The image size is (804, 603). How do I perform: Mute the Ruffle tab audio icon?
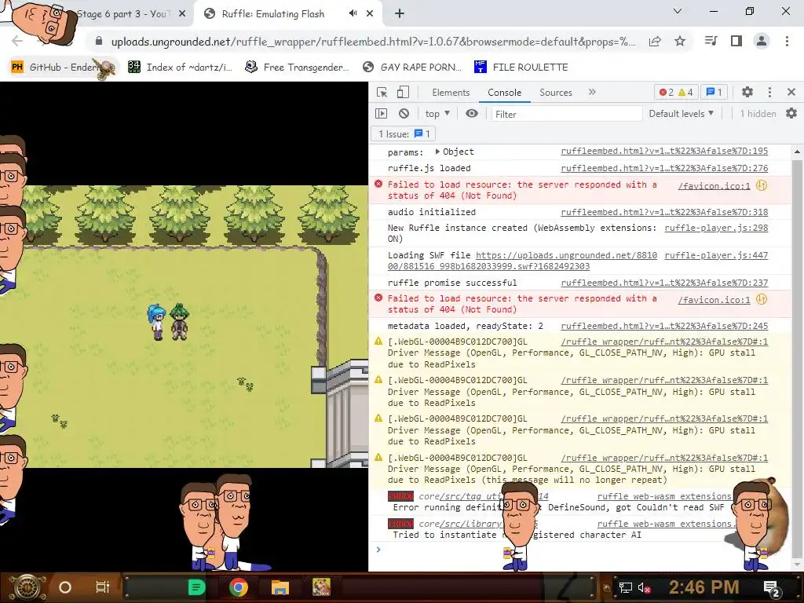[353, 13]
